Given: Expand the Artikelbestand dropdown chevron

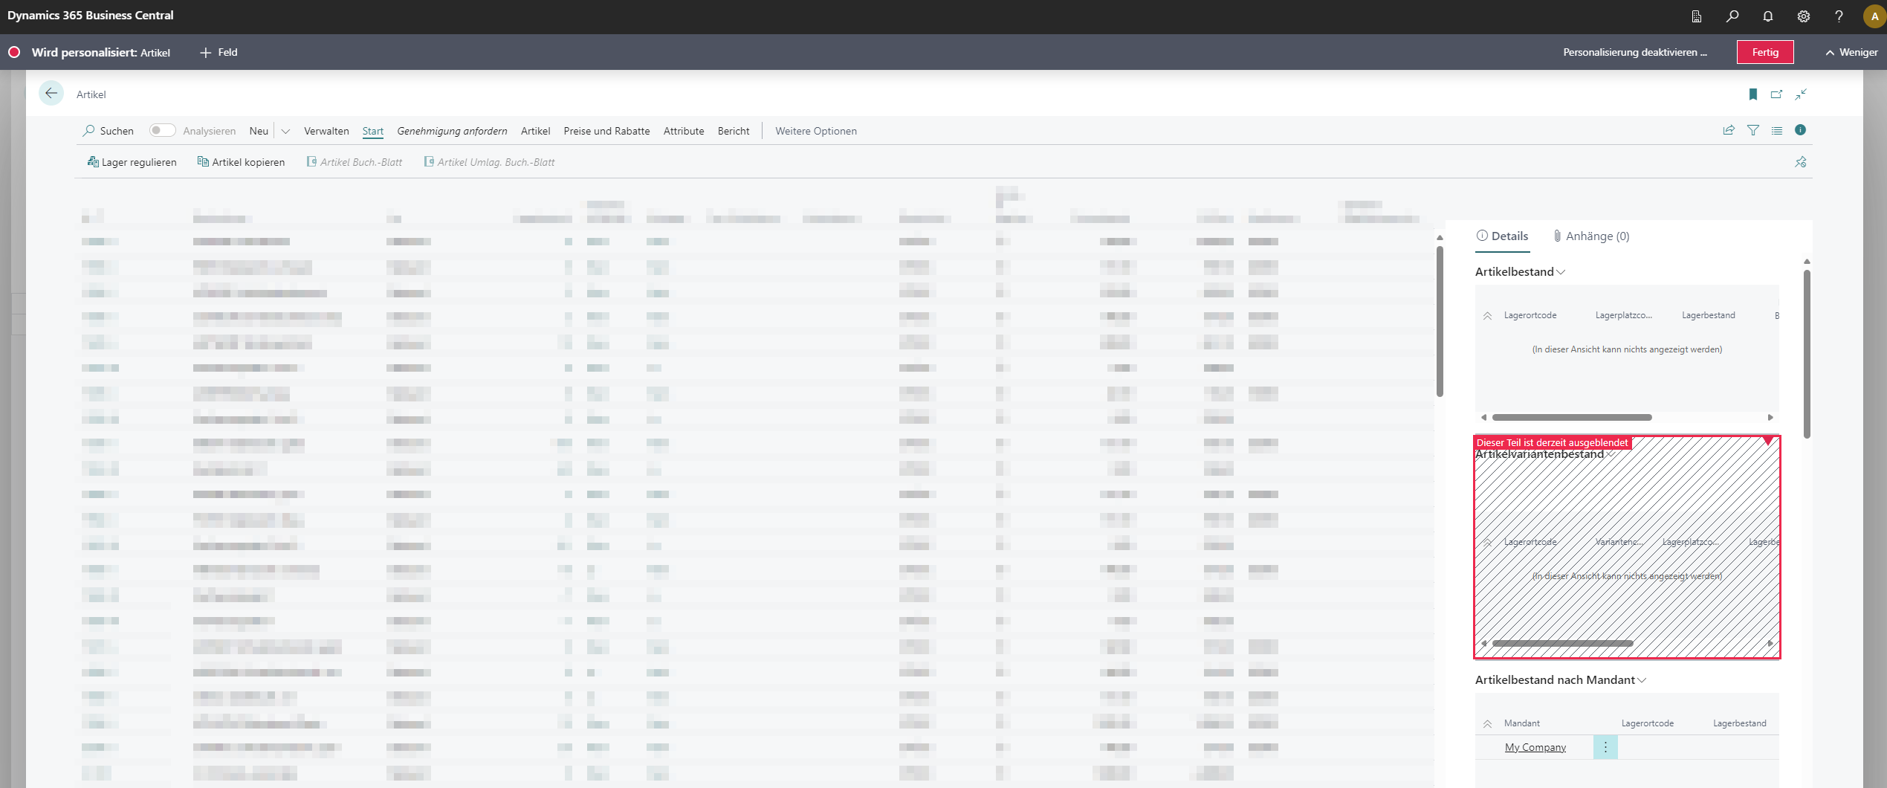Looking at the screenshot, I should pyautogui.click(x=1561, y=272).
